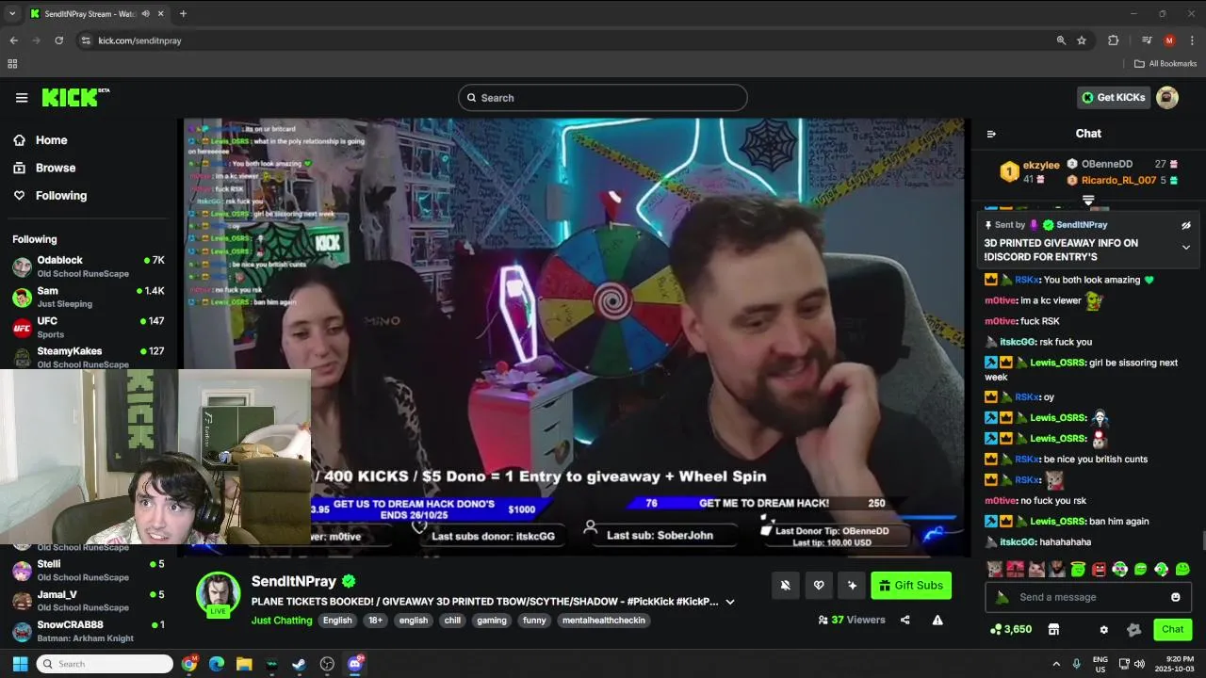Open SnowCRAB88's Batman channel
The image size is (1206, 678).
tap(89, 631)
